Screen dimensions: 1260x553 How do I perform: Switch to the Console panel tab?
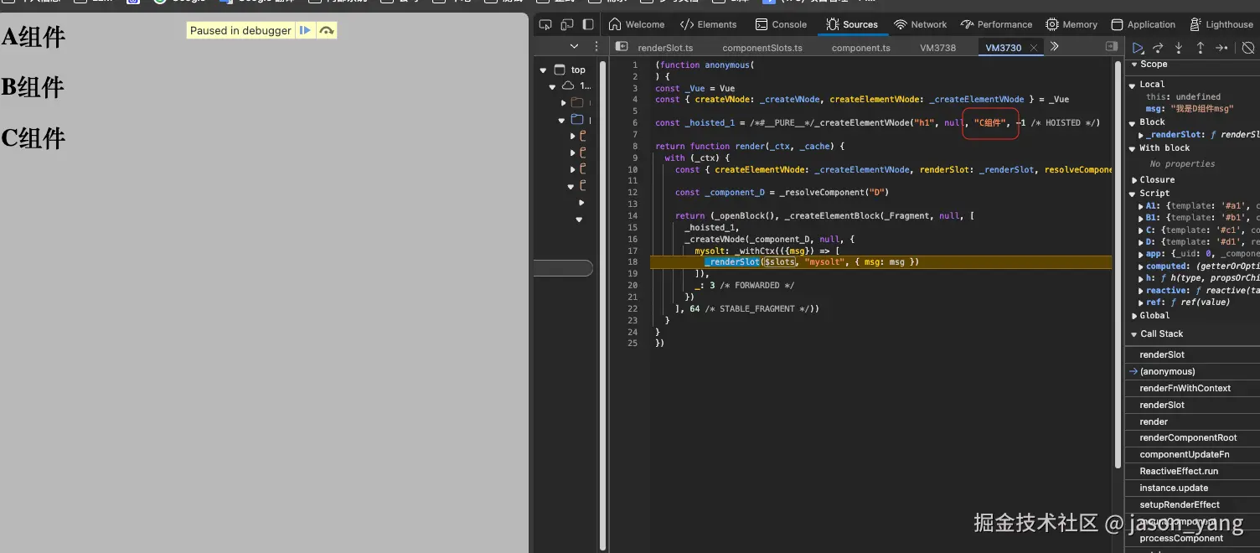(781, 24)
